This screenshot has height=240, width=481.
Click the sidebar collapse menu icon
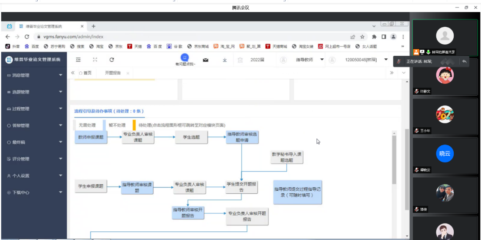[x=78, y=60]
